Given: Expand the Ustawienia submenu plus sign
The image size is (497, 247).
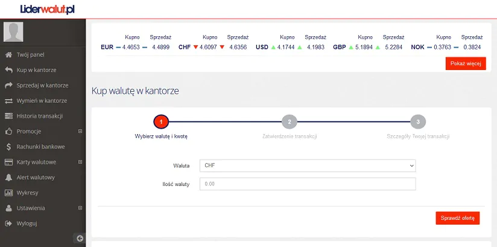Looking at the screenshot, I should tap(80, 208).
